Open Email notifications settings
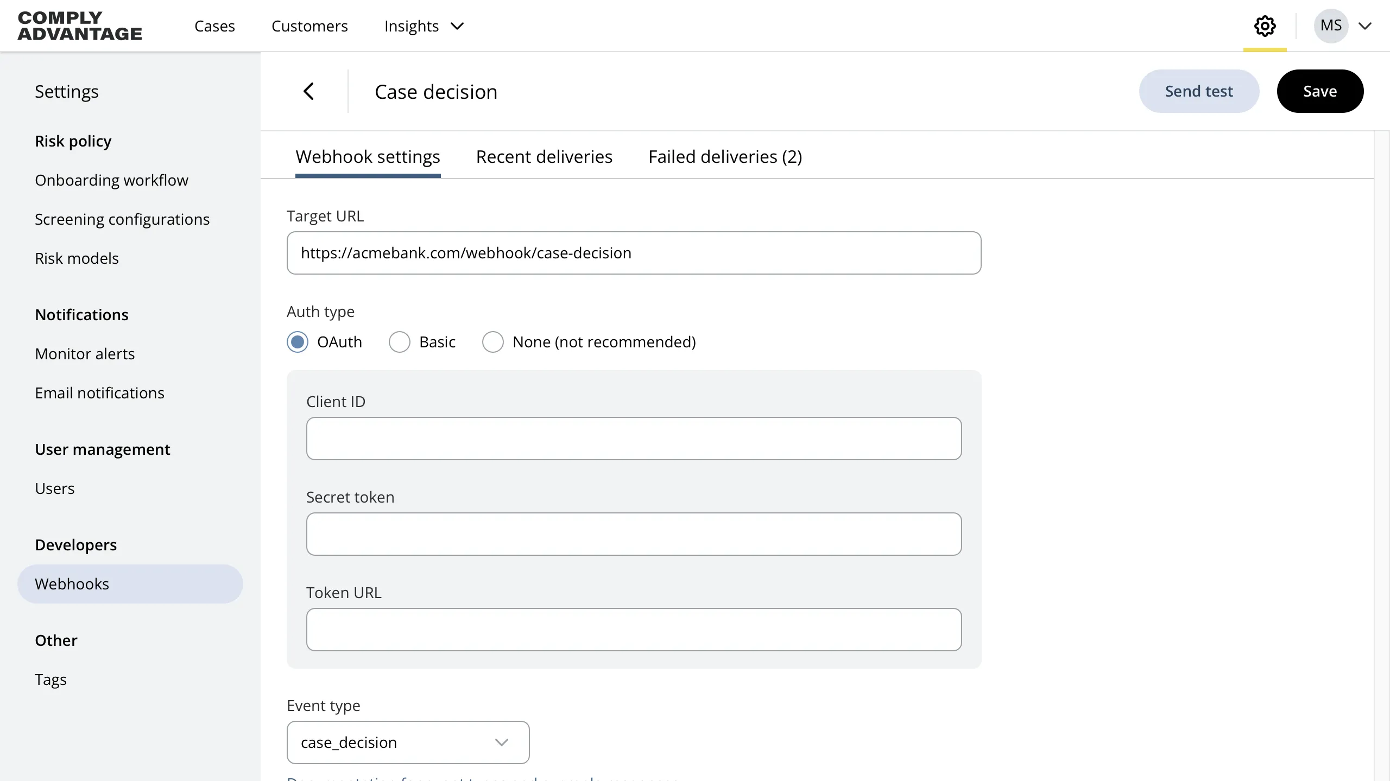The width and height of the screenshot is (1390, 781). 99,392
